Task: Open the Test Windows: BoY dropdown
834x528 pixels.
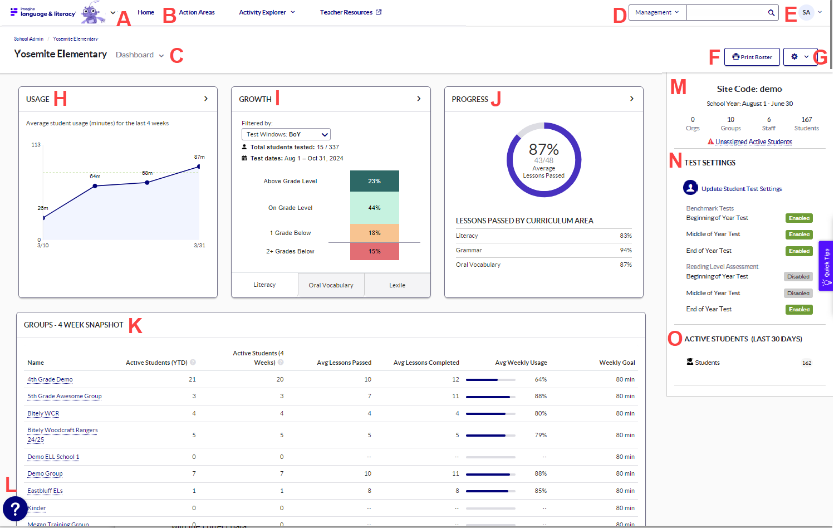Action: pyautogui.click(x=286, y=134)
